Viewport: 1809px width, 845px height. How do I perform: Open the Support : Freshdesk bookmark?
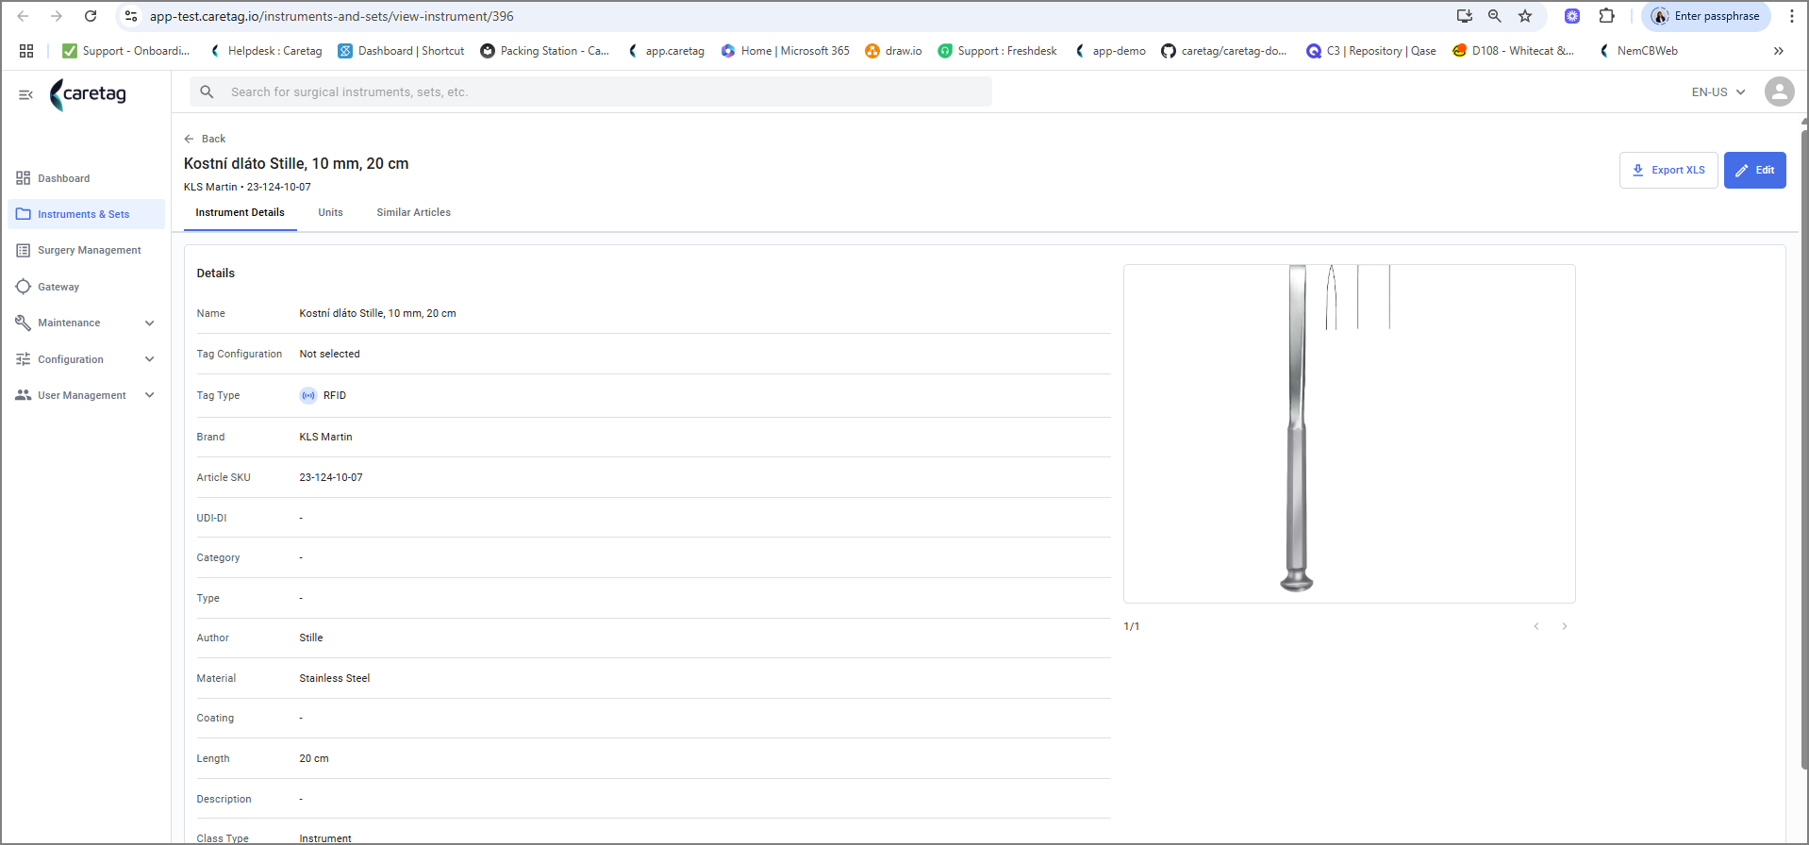point(997,51)
